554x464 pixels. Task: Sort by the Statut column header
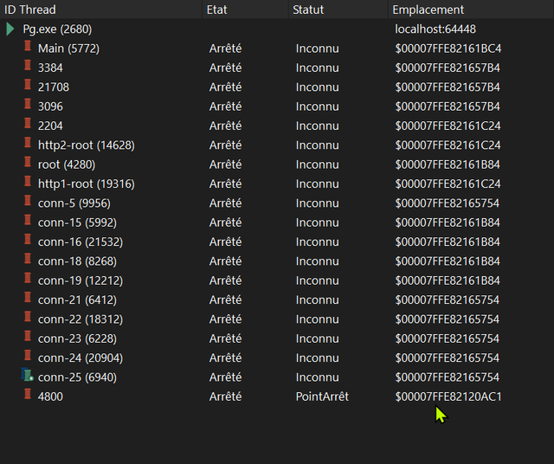pos(338,10)
